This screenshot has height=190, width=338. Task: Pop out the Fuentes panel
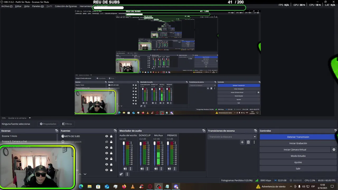[115, 131]
